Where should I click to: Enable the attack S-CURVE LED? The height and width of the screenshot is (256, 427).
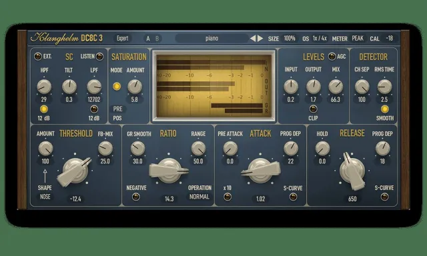[x=293, y=197]
